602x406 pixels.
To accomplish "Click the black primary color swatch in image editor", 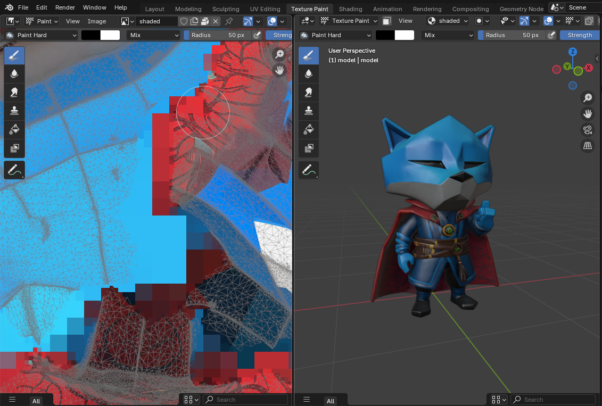I will pos(91,35).
